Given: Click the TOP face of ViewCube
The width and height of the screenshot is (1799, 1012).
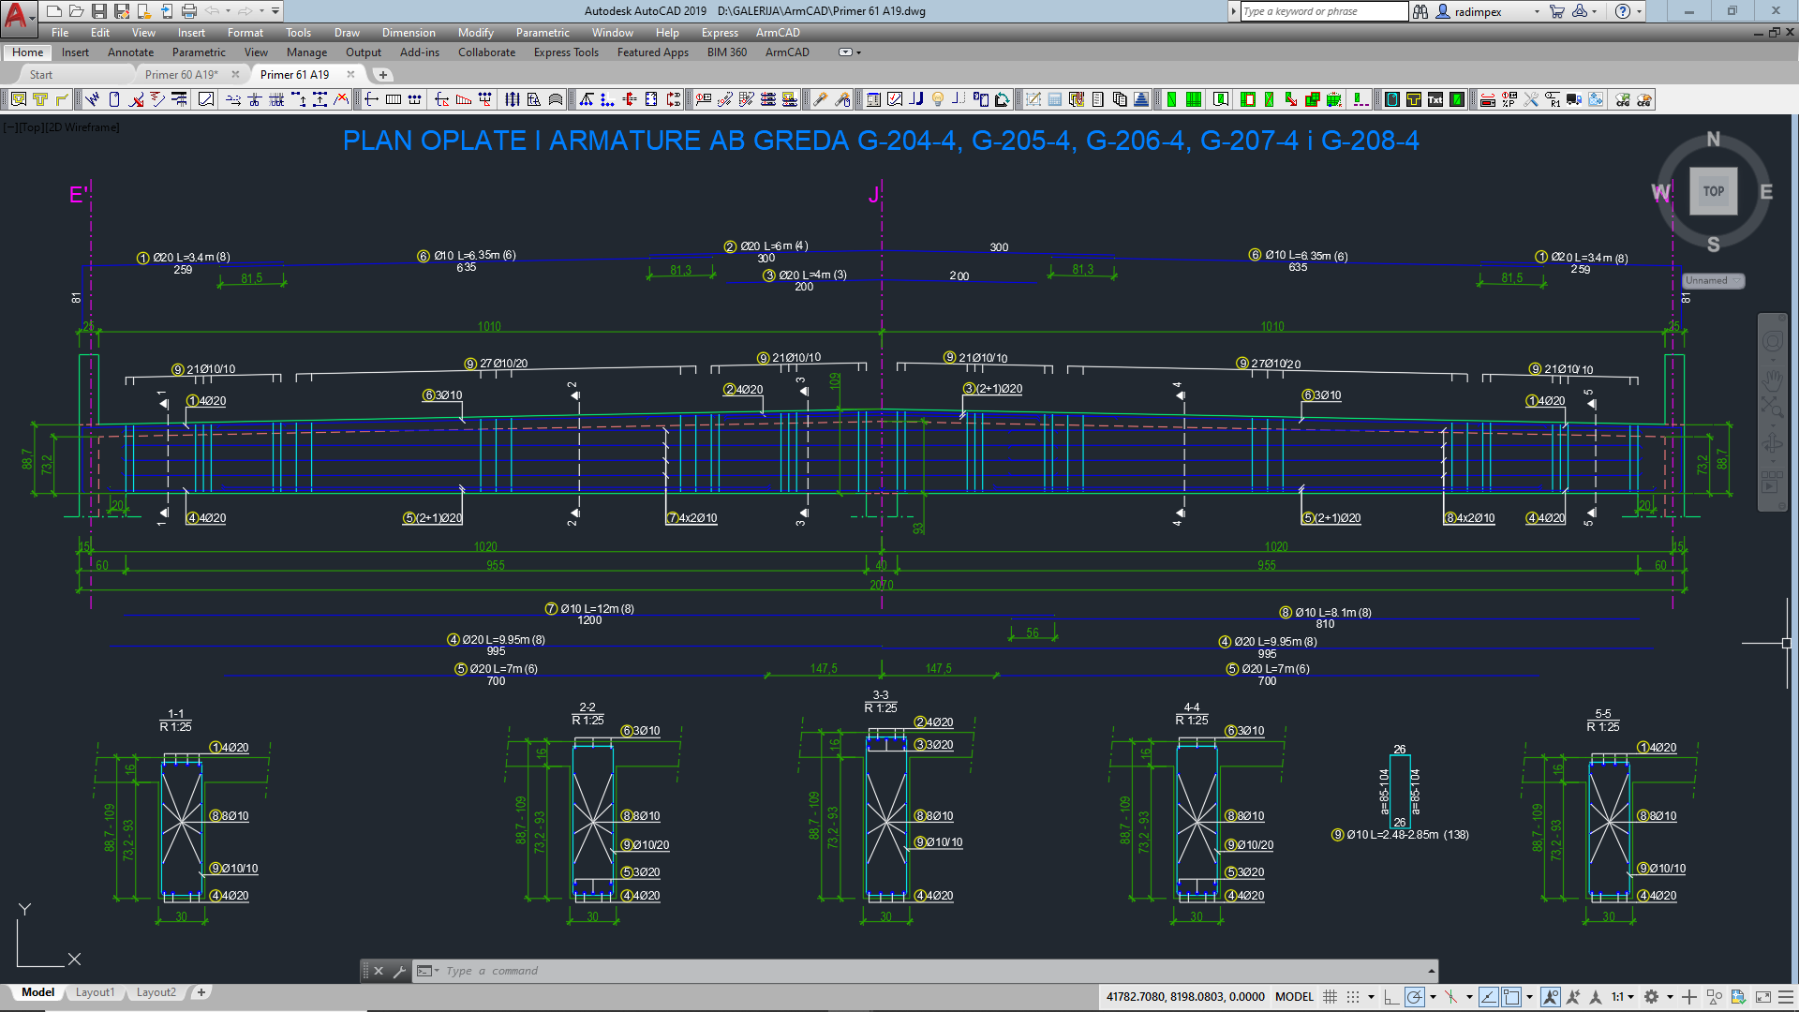Looking at the screenshot, I should click(x=1714, y=191).
